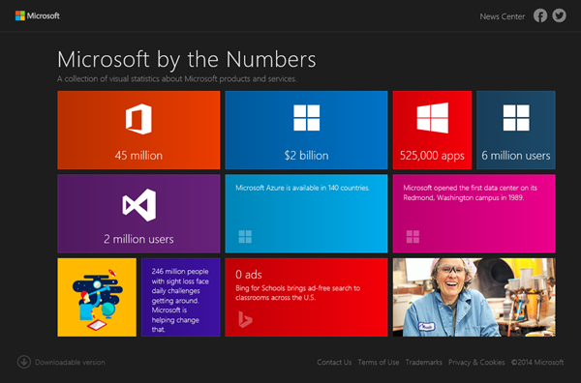Open Privacy & Cookies footer link
Image resolution: width=581 pixels, height=383 pixels.
(476, 363)
